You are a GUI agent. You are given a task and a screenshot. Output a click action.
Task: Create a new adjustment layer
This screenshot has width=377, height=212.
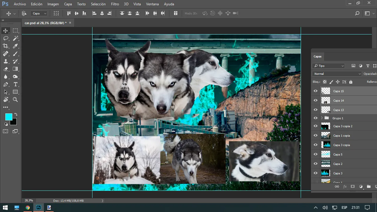361,187
